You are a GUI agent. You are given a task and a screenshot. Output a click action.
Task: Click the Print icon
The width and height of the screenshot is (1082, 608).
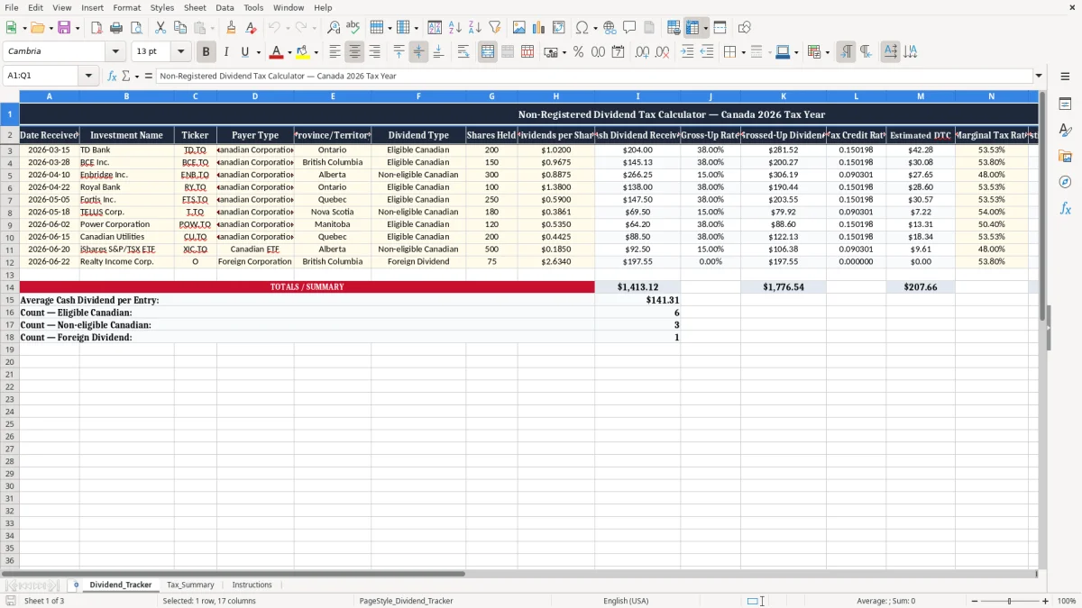point(116,28)
